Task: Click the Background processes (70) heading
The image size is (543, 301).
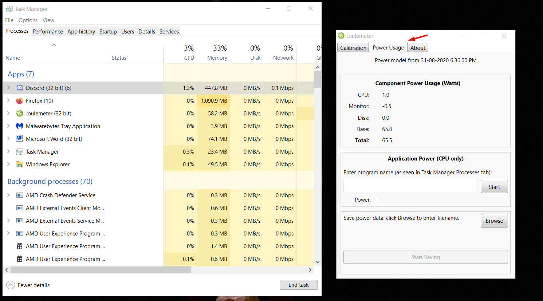Action: [50, 182]
